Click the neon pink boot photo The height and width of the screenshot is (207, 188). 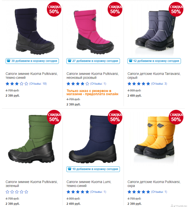(x=94, y=32)
